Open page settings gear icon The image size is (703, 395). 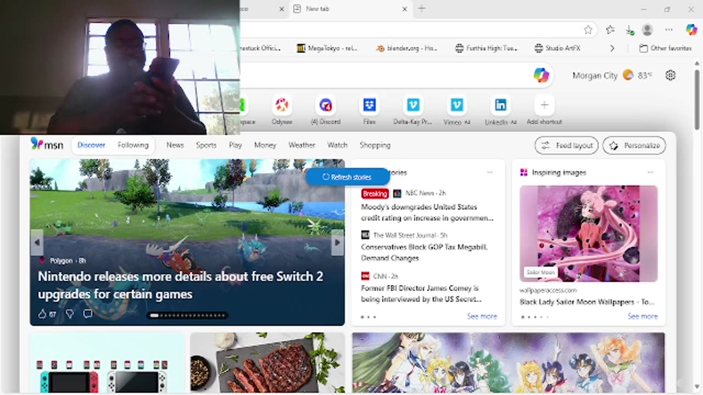(671, 76)
